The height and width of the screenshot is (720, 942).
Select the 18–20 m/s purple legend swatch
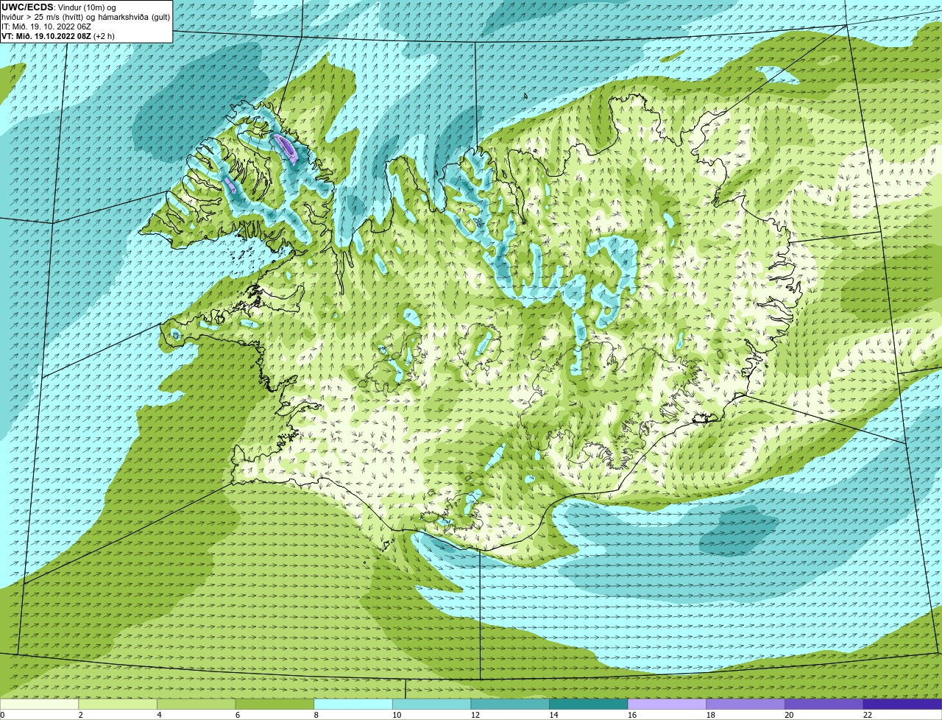point(746,704)
